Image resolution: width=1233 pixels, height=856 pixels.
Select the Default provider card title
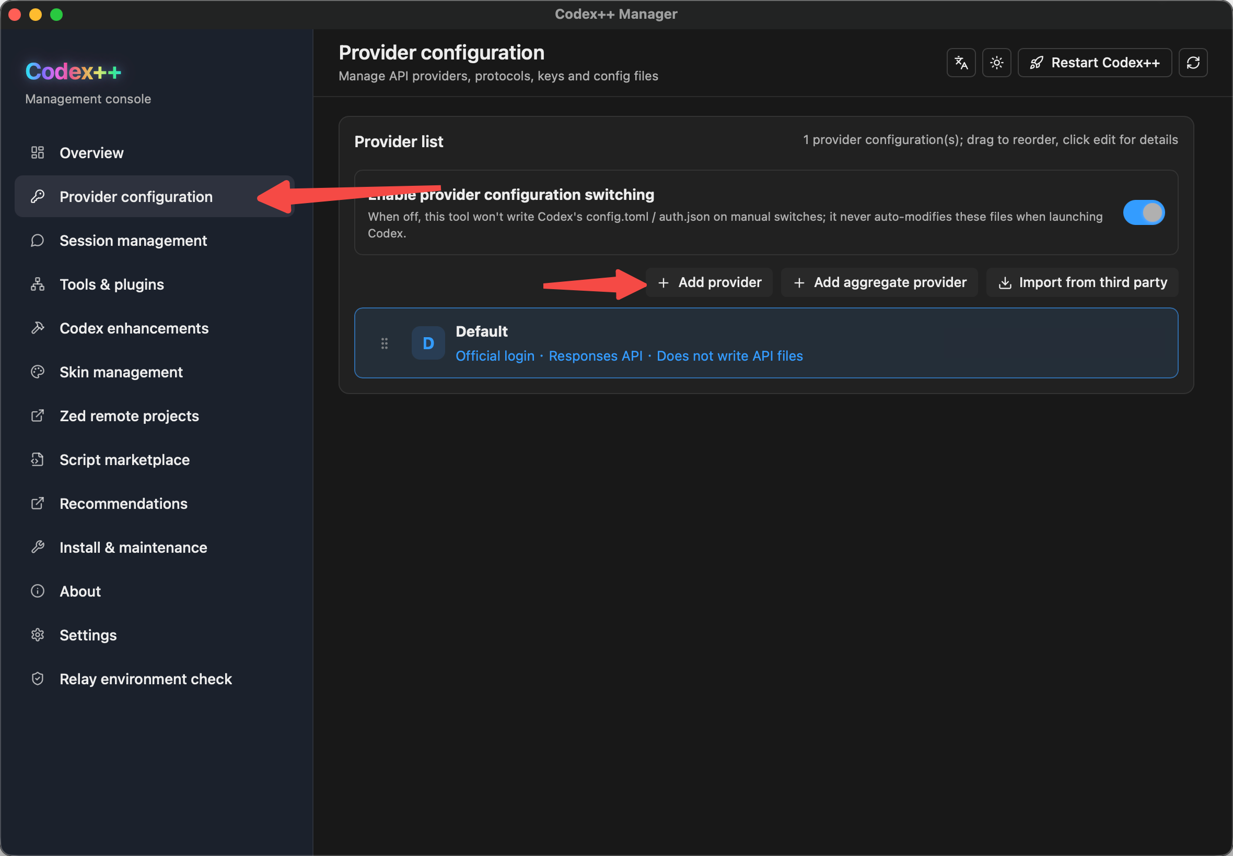click(x=482, y=331)
